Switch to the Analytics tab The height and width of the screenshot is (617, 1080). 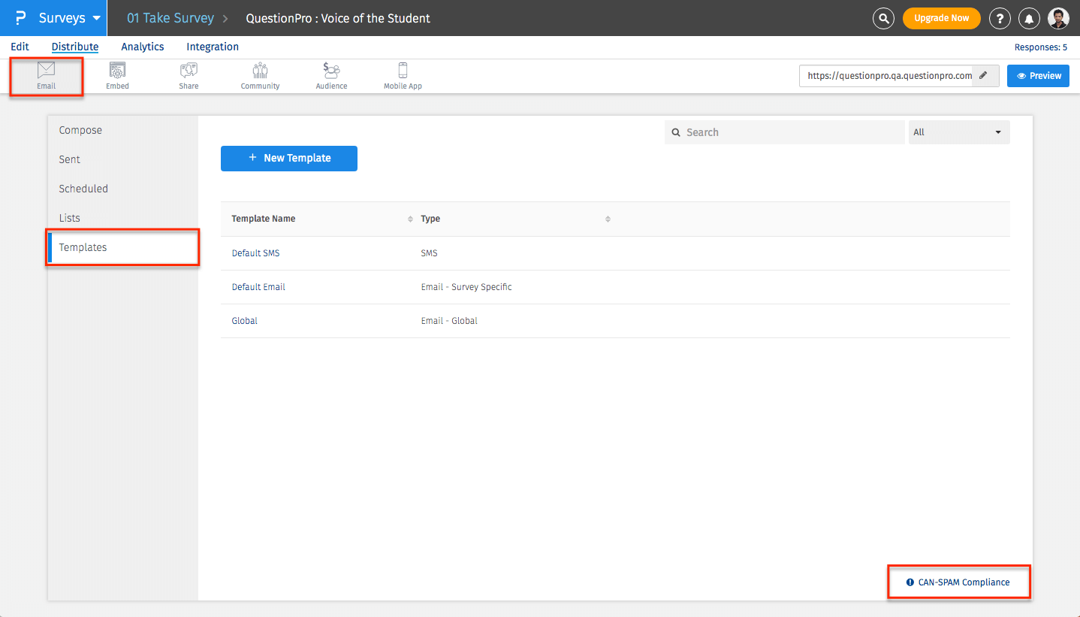coord(142,47)
